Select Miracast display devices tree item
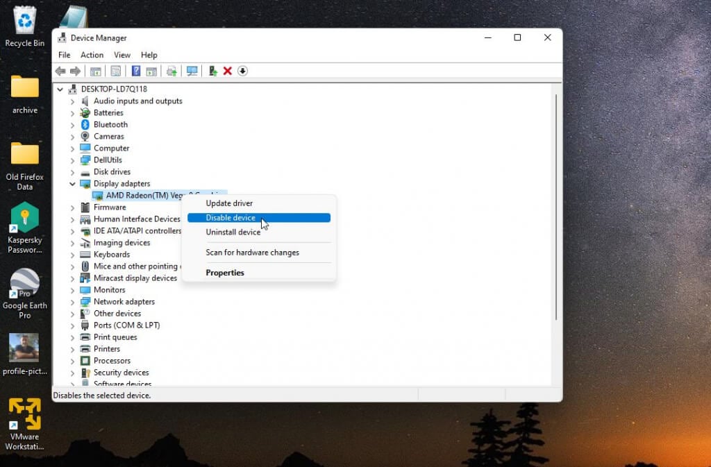711x467 pixels. pyautogui.click(x=135, y=278)
